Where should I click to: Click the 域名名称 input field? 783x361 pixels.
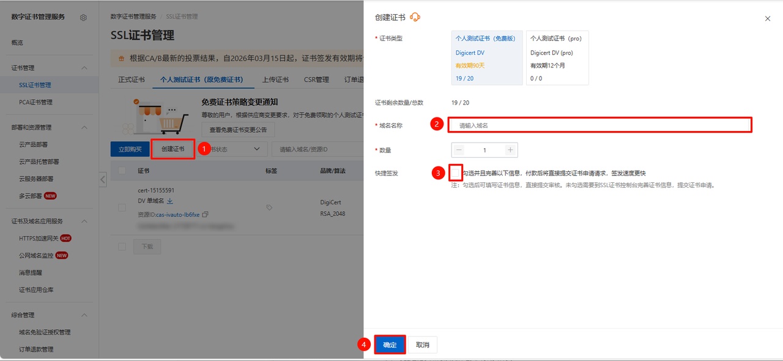(x=599, y=125)
